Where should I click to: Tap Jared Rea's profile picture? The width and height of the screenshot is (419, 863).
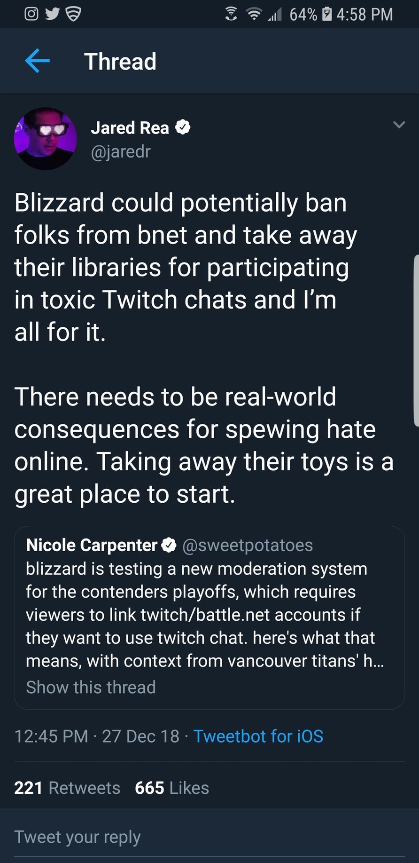[45, 139]
